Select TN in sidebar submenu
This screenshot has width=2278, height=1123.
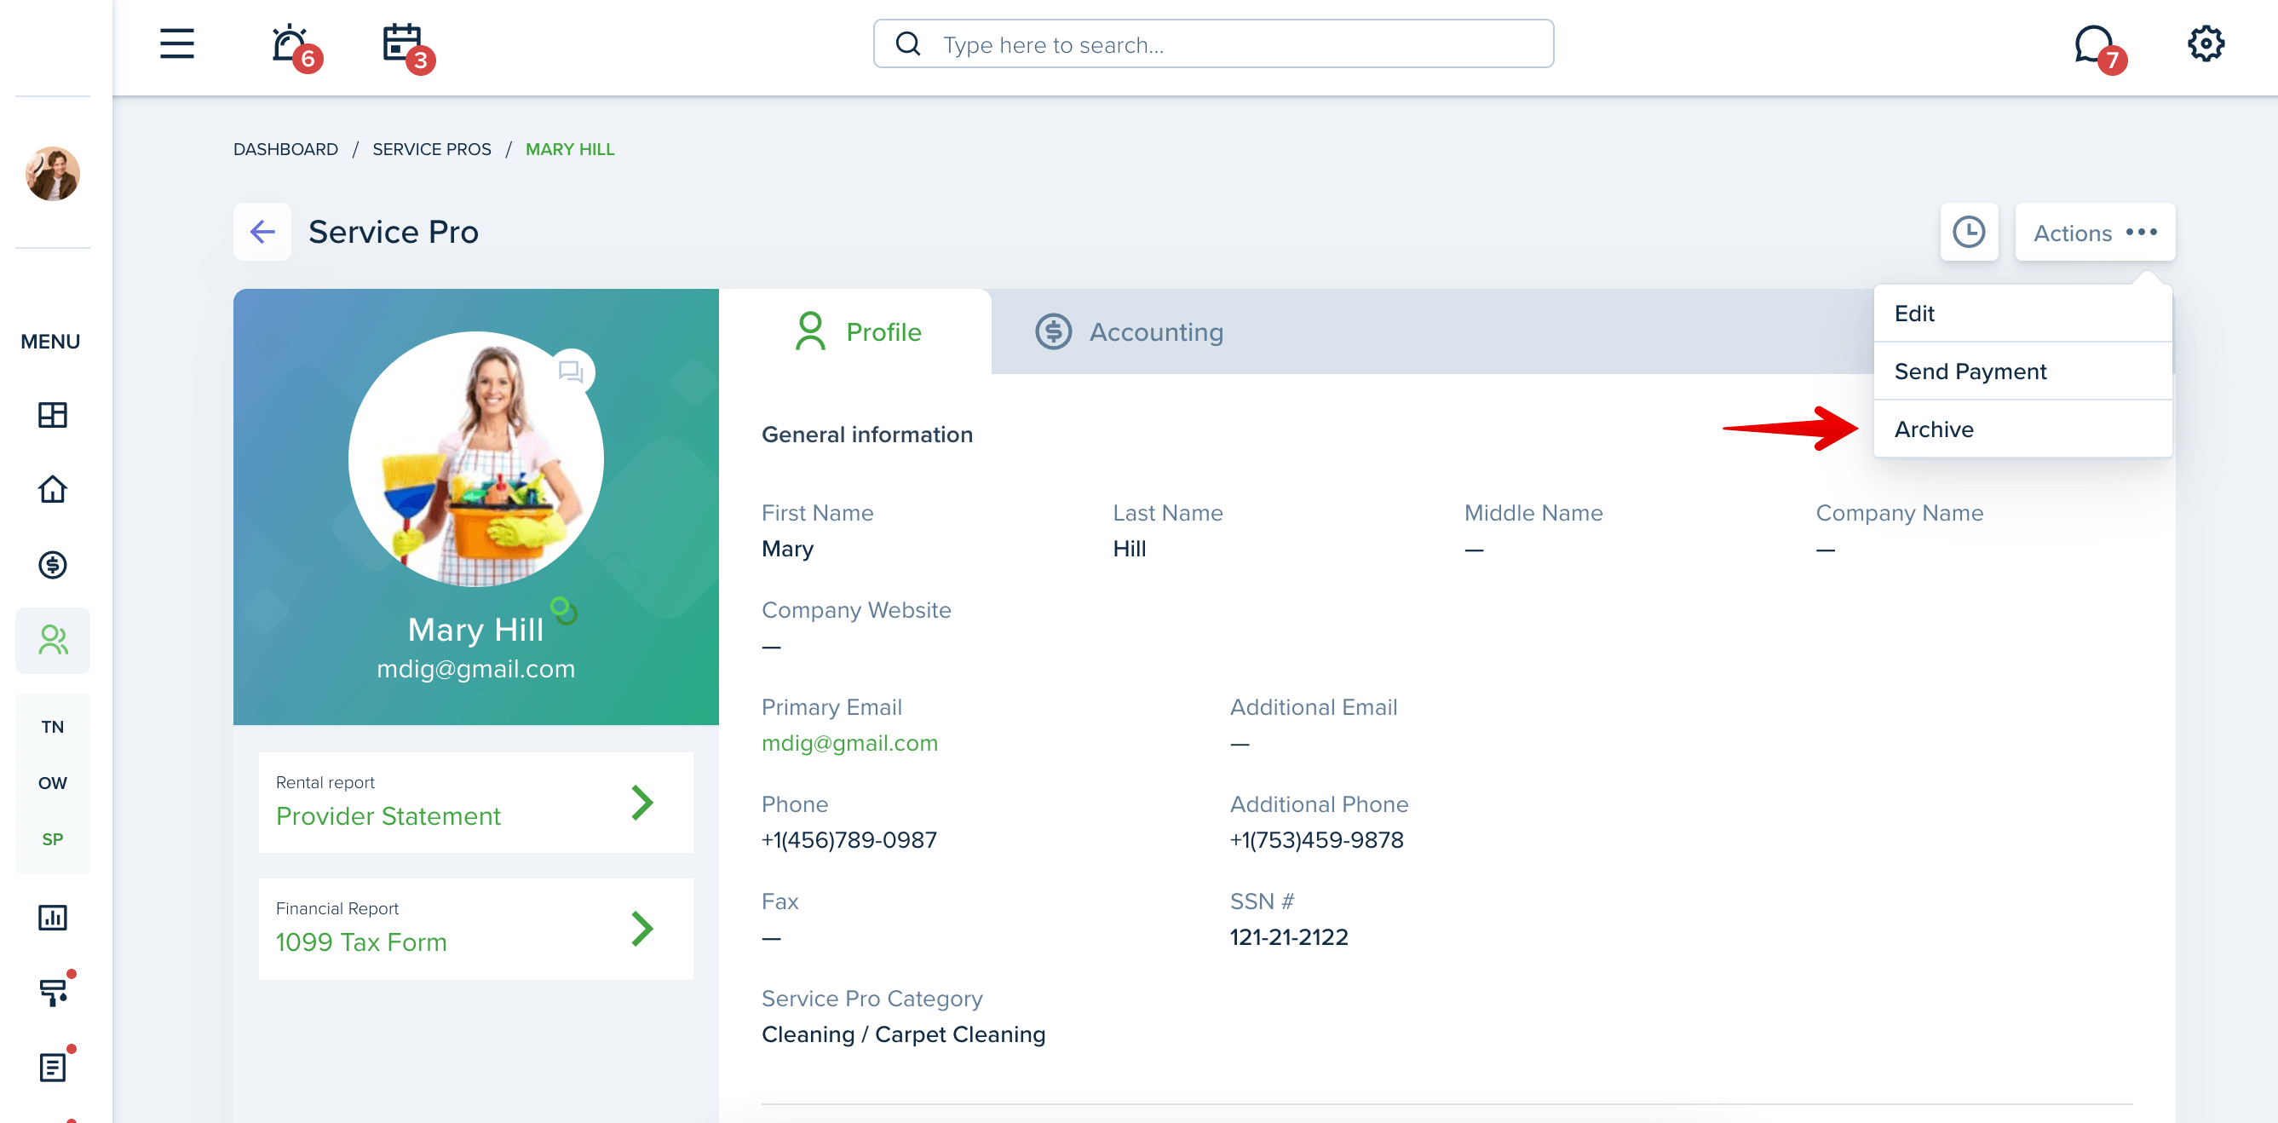click(52, 727)
